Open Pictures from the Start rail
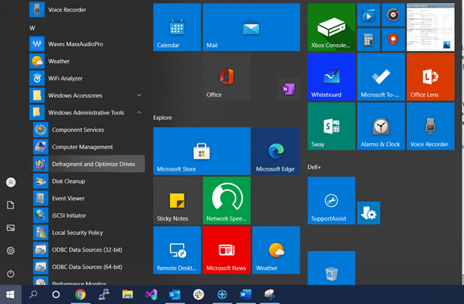 click(x=11, y=227)
